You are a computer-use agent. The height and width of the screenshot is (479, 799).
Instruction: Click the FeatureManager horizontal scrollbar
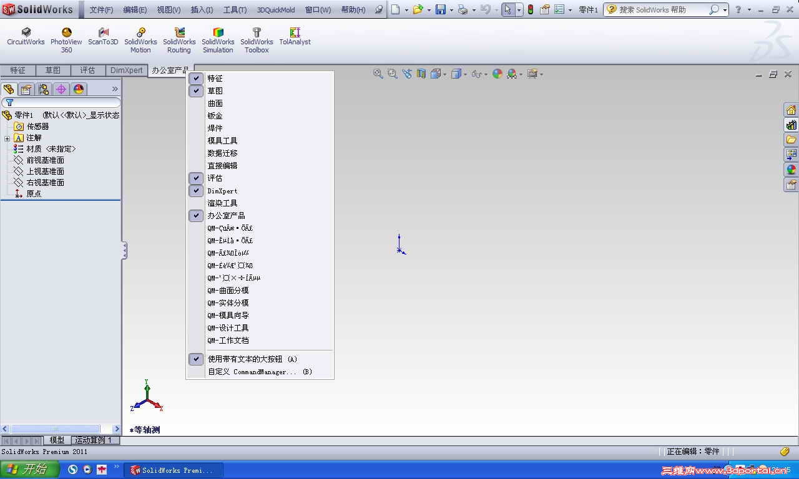[x=61, y=429]
